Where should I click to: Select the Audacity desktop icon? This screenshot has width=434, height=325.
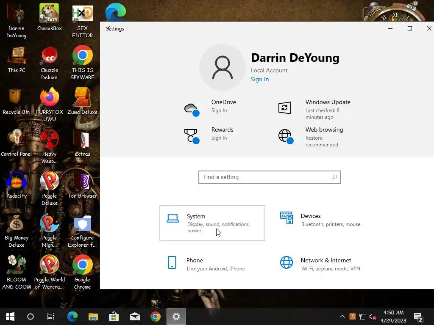pyautogui.click(x=17, y=185)
